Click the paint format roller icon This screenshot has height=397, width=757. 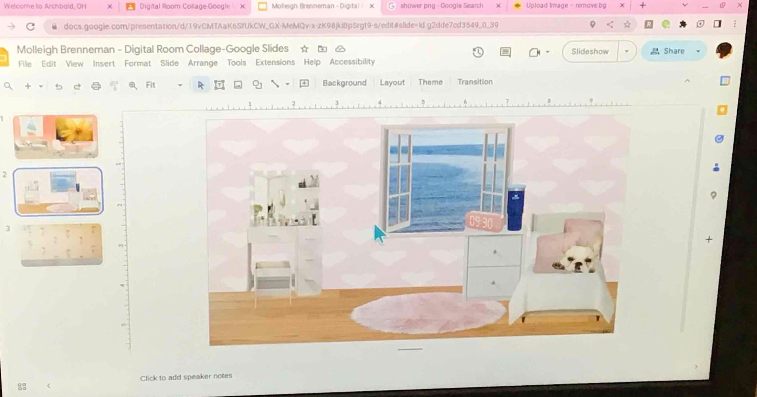[x=114, y=86]
